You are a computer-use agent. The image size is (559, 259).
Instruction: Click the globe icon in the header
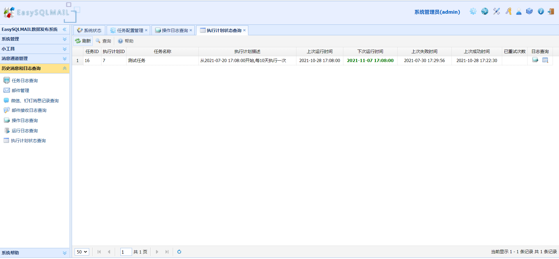point(485,11)
